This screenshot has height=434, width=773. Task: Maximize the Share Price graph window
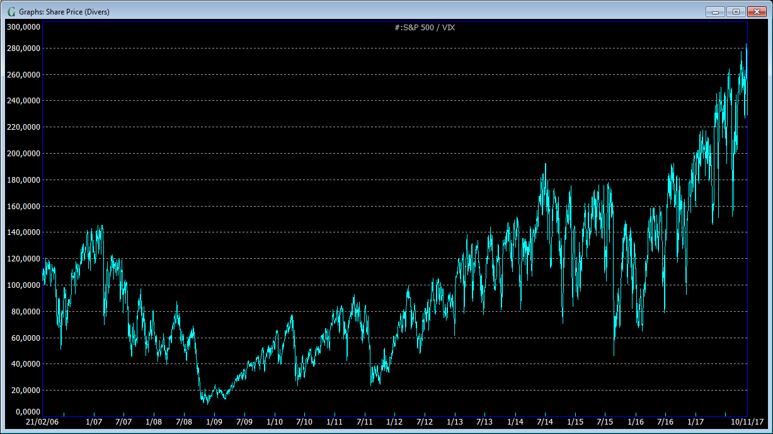pyautogui.click(x=735, y=11)
